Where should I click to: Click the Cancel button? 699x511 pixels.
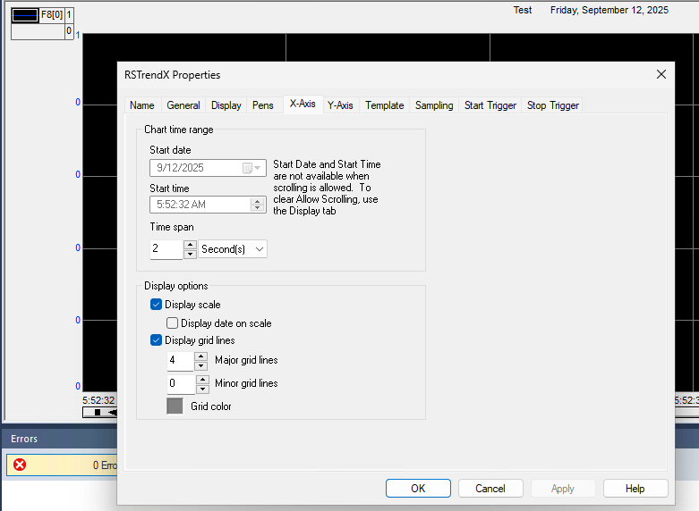pyautogui.click(x=490, y=489)
